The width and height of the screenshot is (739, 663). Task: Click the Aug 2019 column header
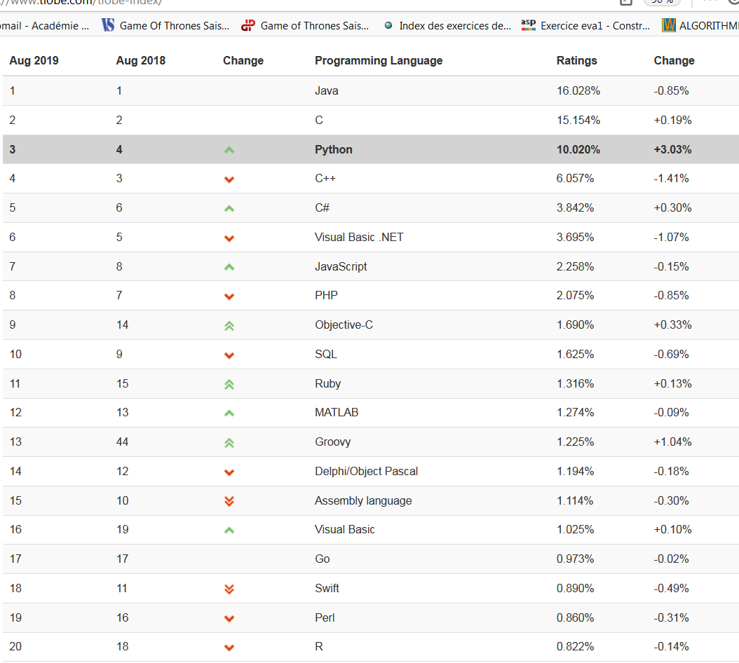(34, 60)
